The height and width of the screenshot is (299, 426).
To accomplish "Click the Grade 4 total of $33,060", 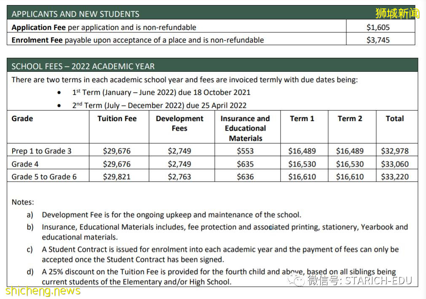I will [x=395, y=164].
